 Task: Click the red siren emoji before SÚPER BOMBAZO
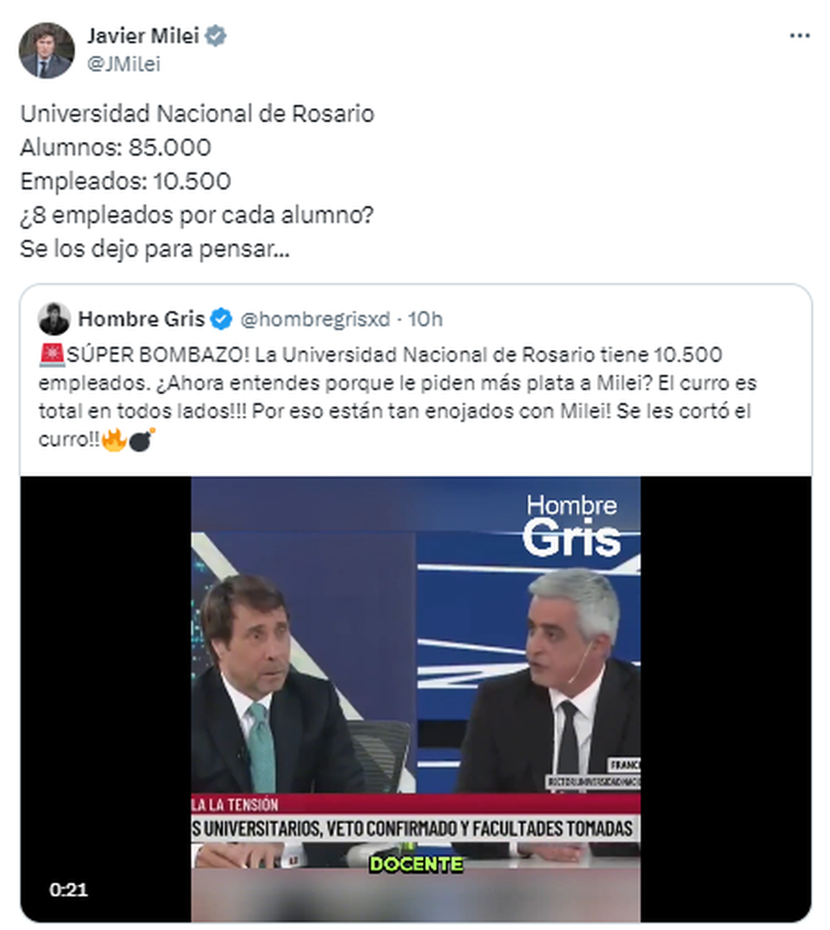52,354
